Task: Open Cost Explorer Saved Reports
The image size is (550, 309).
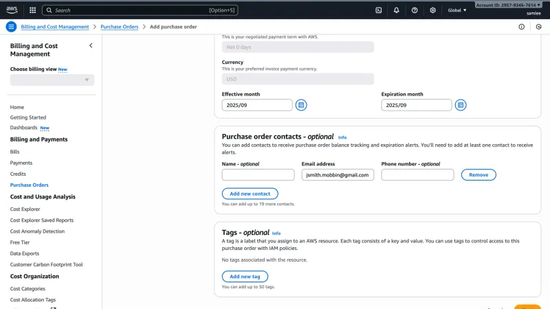Action: point(42,220)
